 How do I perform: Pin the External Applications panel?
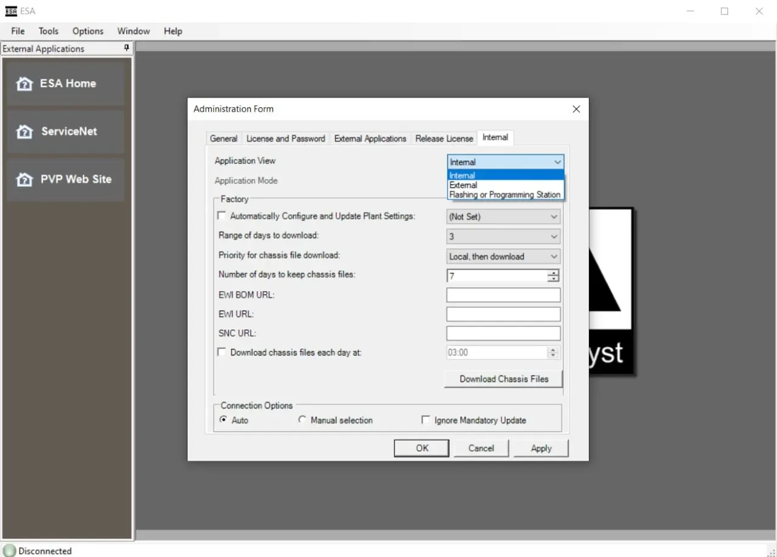(126, 48)
